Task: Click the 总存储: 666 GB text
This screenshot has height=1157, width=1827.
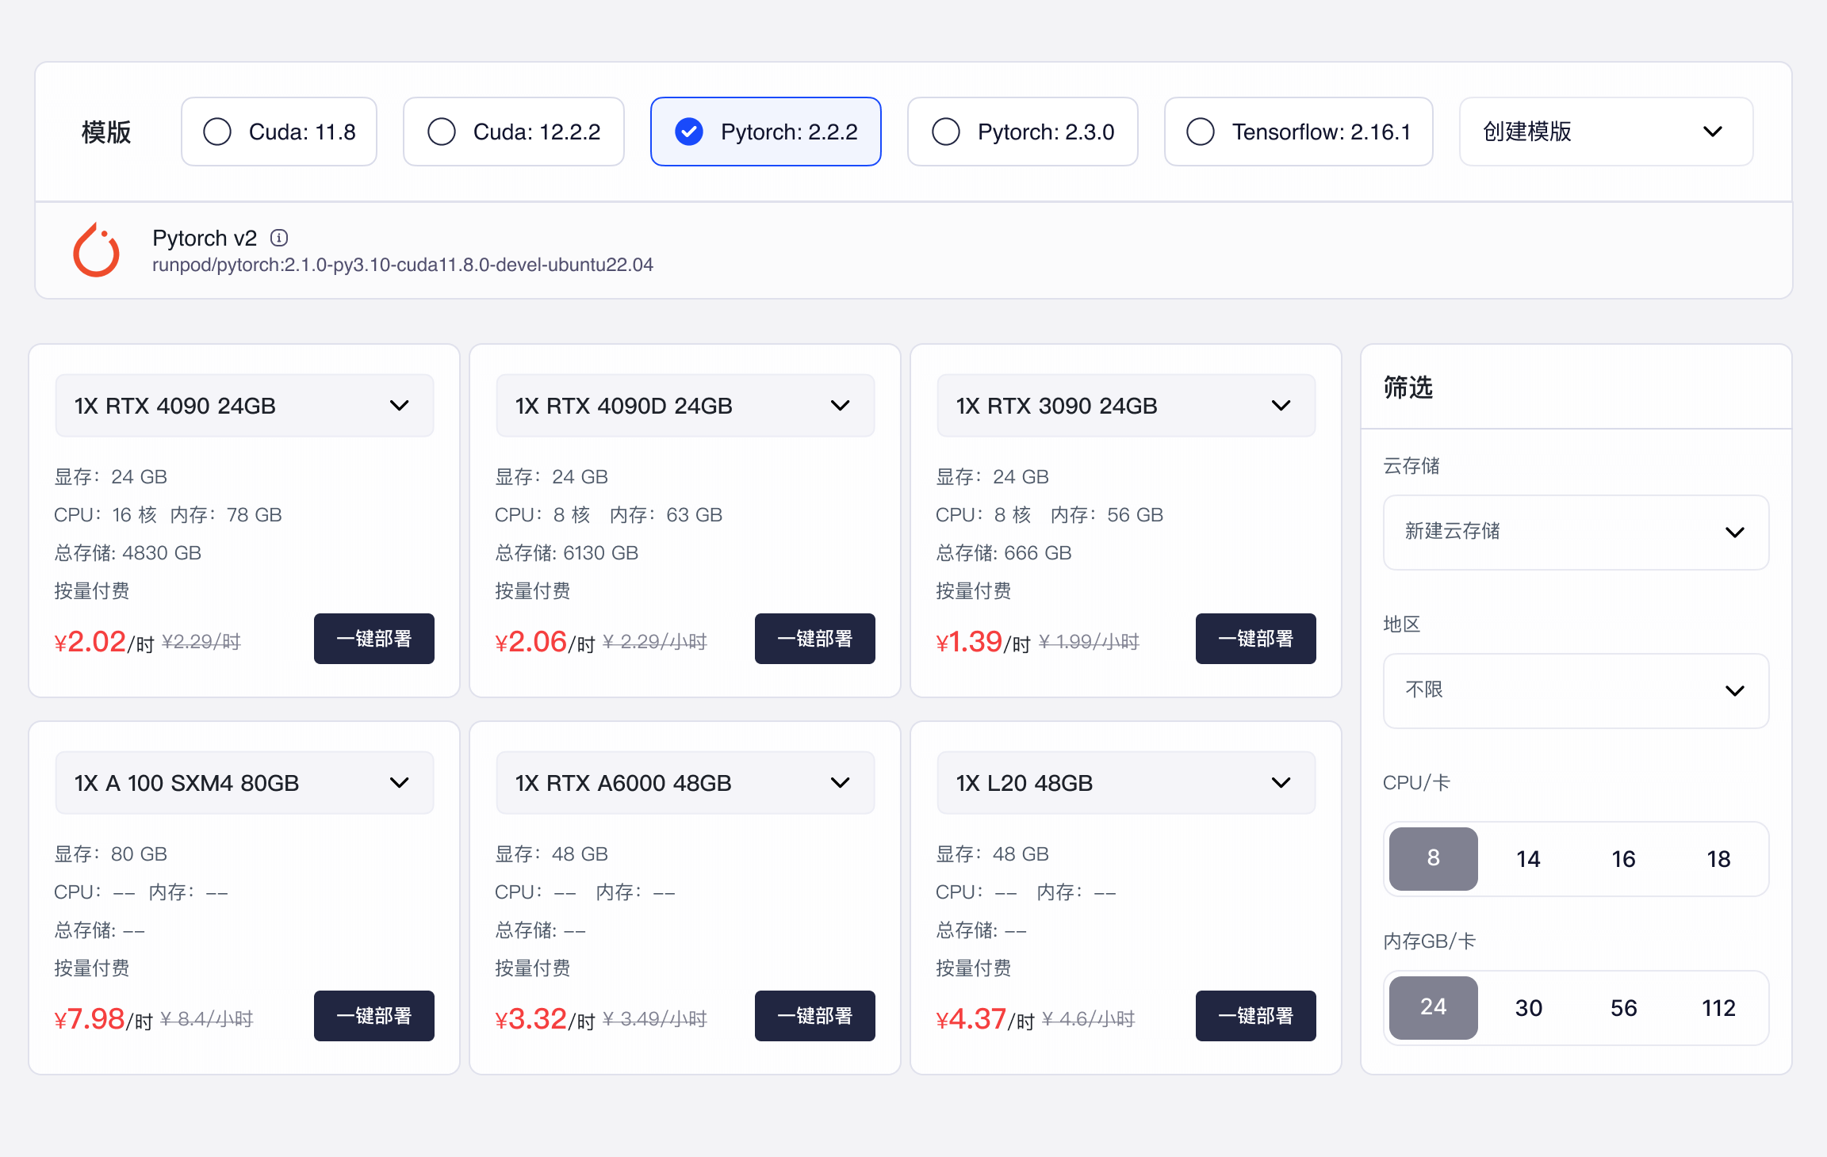Action: point(1004,553)
